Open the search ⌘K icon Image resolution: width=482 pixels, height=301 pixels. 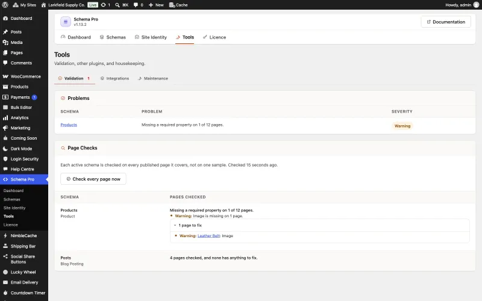coord(122,5)
